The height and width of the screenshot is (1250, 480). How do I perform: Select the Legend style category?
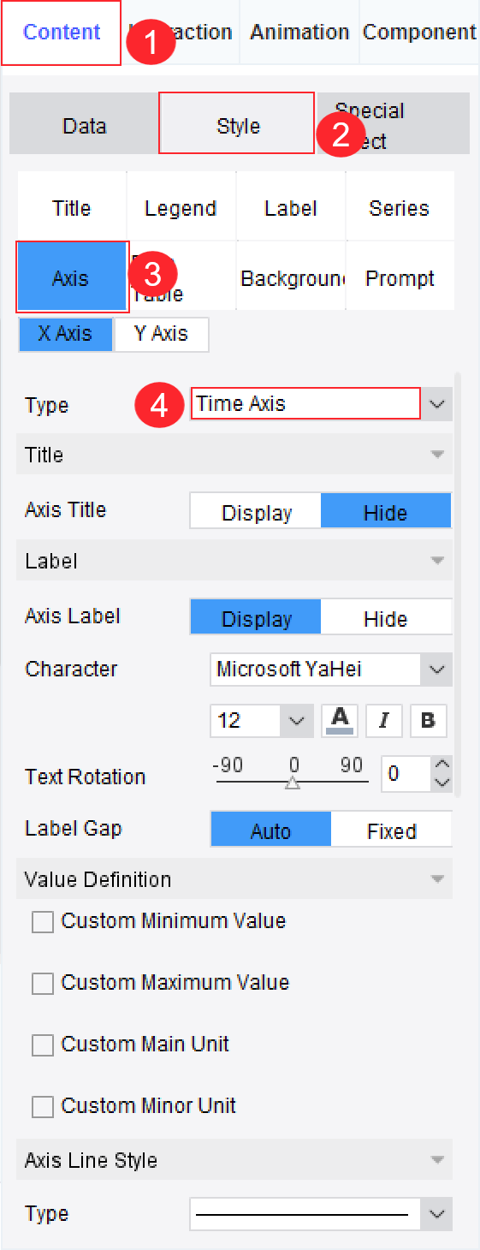pyautogui.click(x=181, y=208)
